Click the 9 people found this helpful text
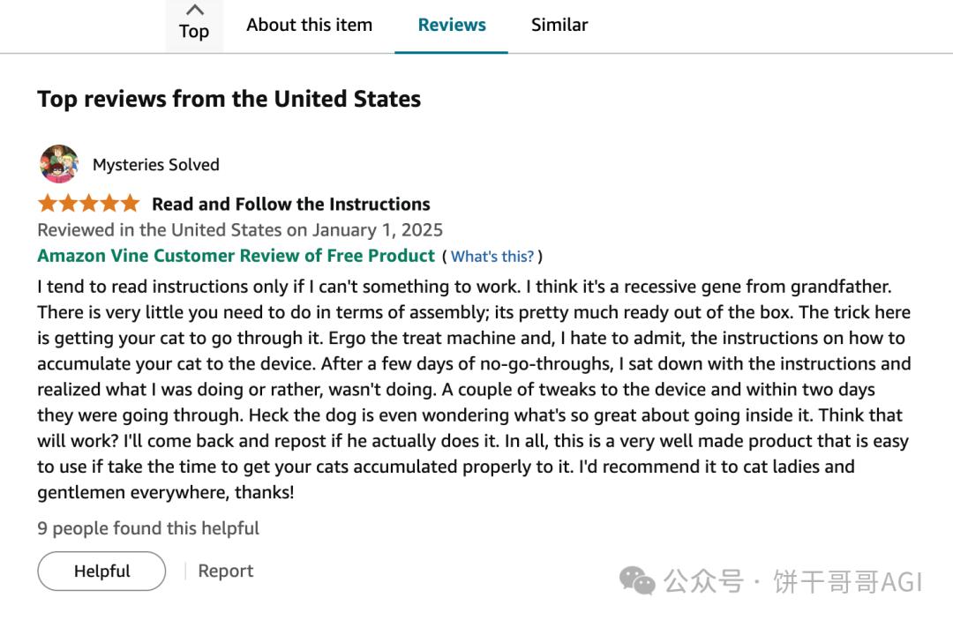Image resolution: width=953 pixels, height=620 pixels. click(x=147, y=527)
